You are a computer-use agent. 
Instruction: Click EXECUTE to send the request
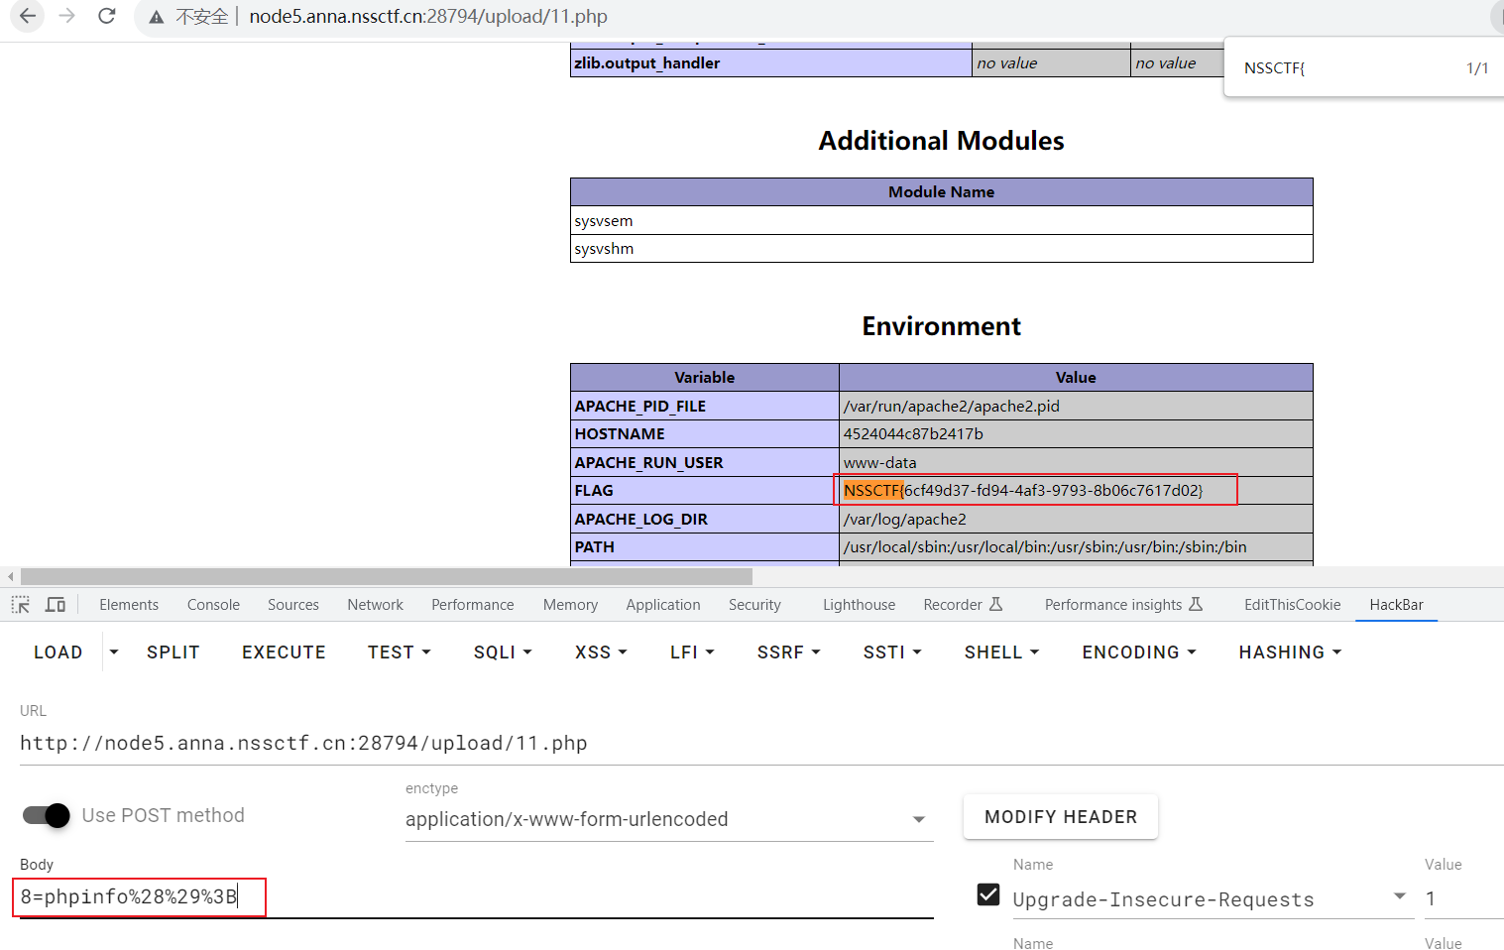click(284, 653)
